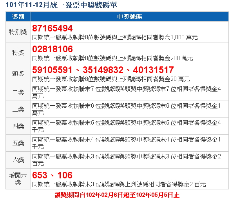Click the grand prize number 02818106
This screenshot has height=200, width=230.
53,49
